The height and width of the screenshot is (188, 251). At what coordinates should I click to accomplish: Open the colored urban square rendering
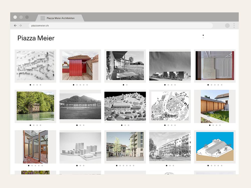[125, 147]
